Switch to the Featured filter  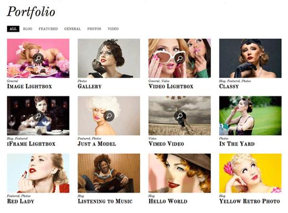click(48, 29)
